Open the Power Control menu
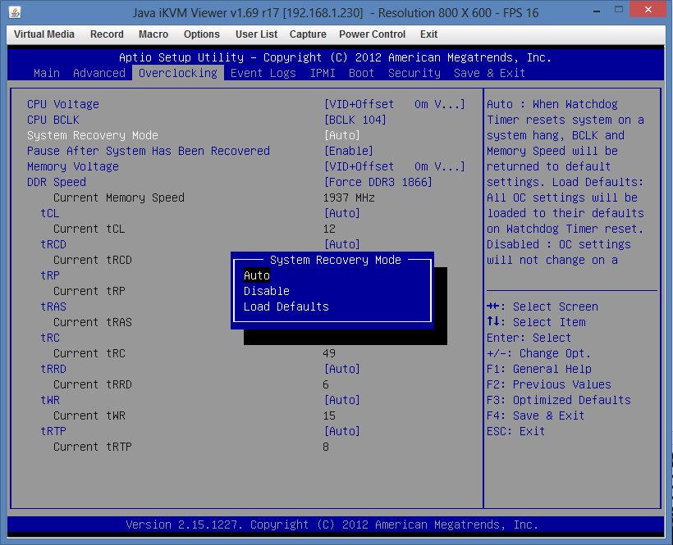 372,34
